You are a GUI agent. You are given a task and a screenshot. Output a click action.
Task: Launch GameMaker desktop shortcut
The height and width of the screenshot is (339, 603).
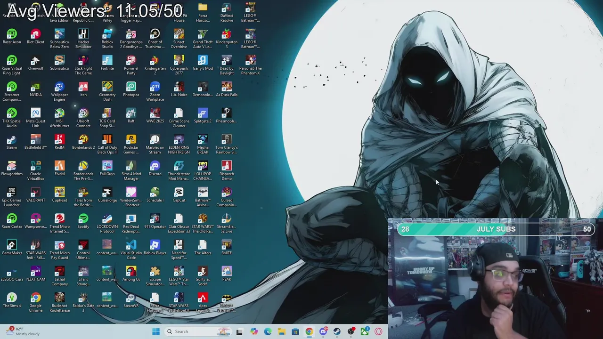pos(12,248)
